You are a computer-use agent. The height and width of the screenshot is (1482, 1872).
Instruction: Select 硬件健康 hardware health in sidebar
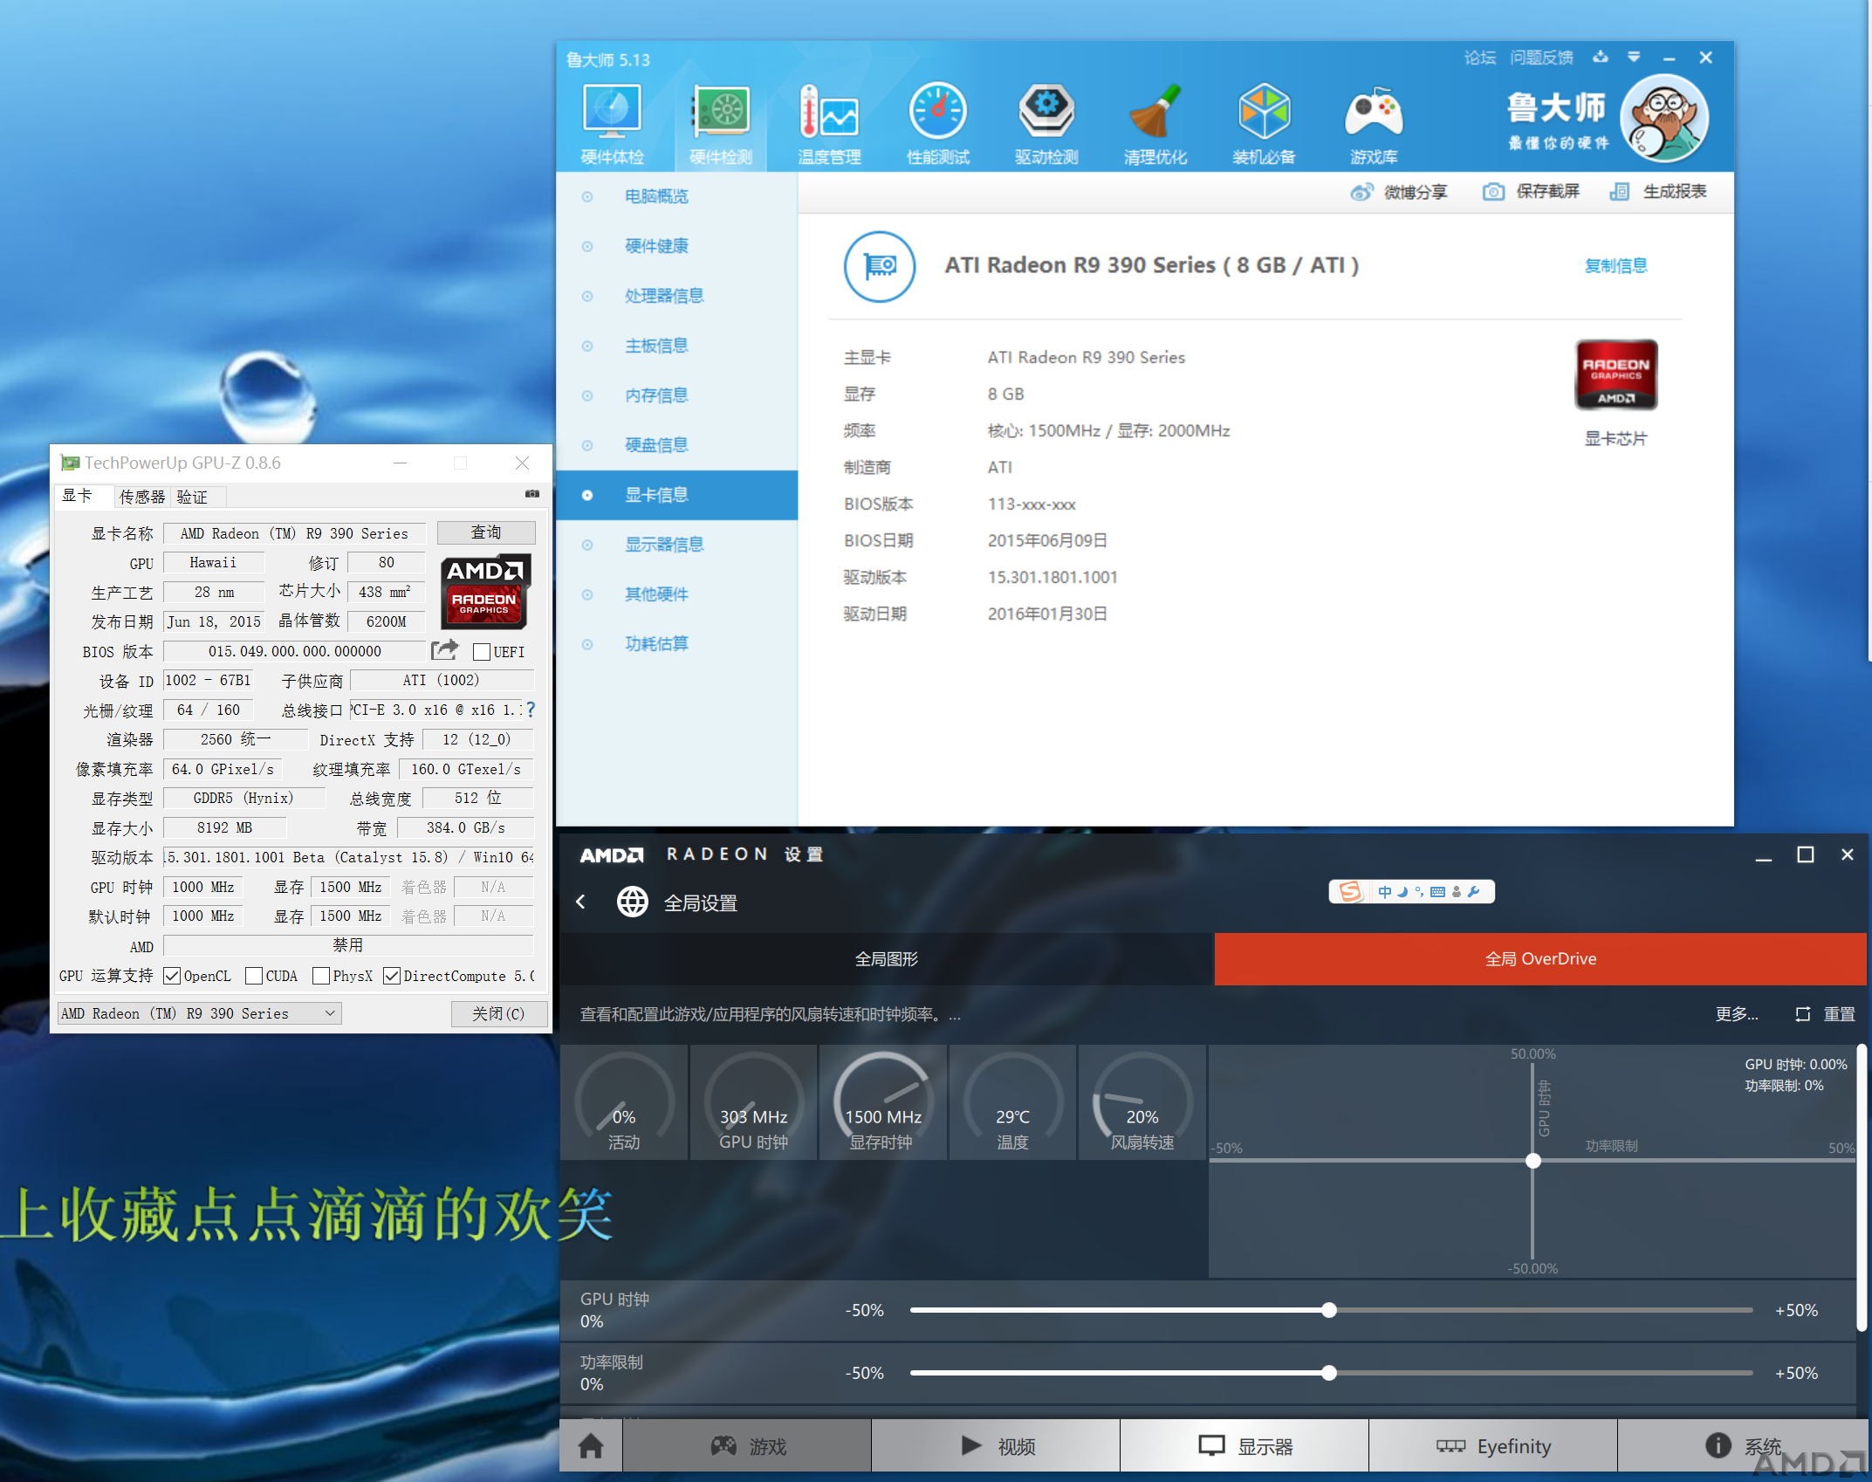tap(676, 246)
